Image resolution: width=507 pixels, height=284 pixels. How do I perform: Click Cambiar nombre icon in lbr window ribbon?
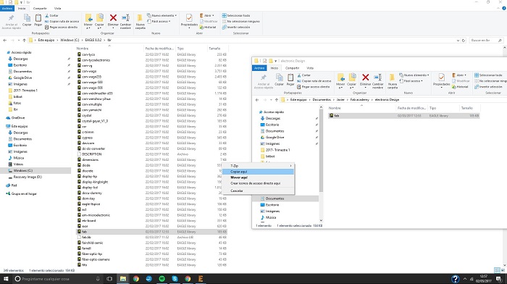[x=125, y=18]
